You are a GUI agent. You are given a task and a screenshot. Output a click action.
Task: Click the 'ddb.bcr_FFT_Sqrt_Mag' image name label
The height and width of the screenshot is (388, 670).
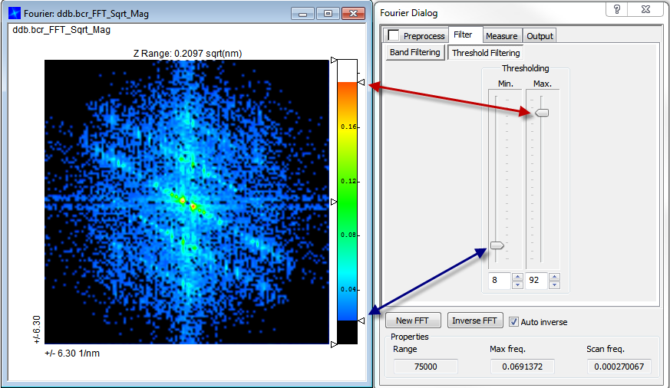pyautogui.click(x=61, y=30)
